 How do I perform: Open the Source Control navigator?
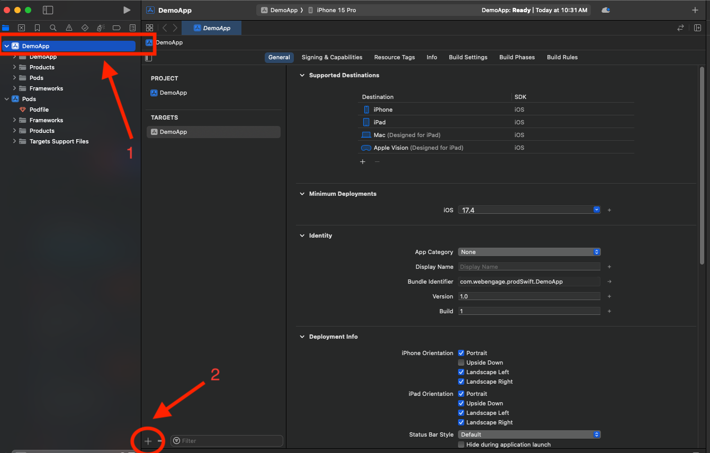[21, 28]
